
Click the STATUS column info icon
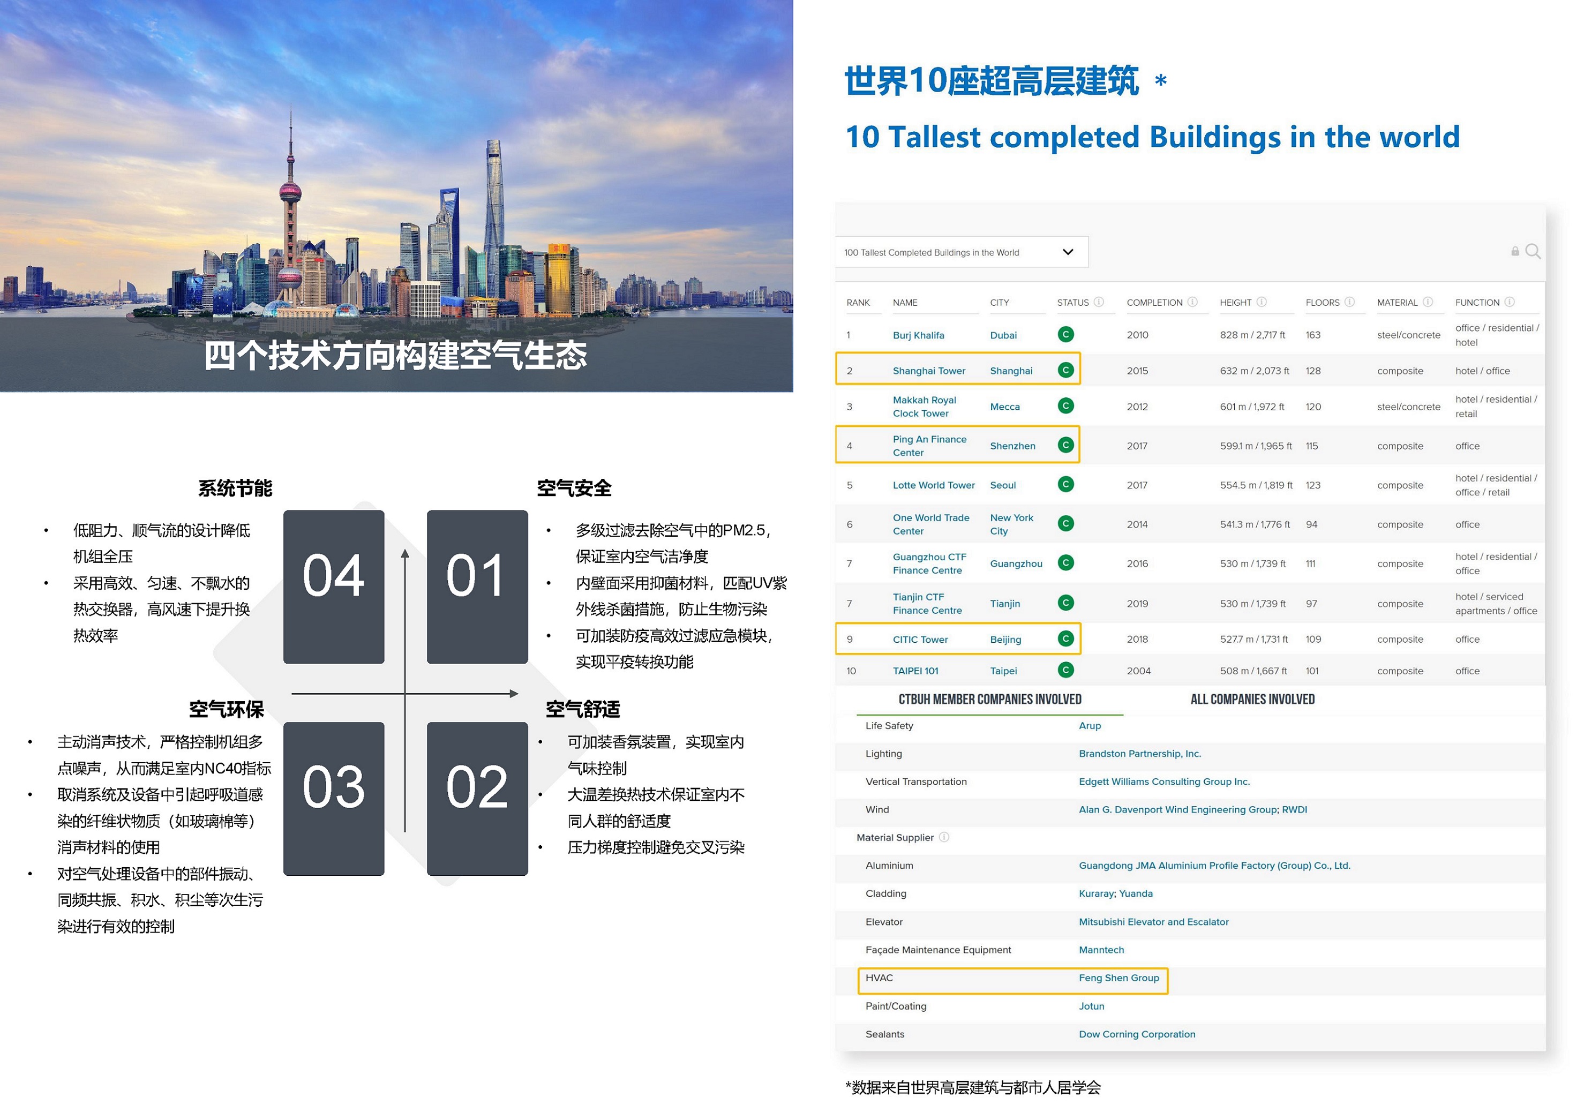[1099, 302]
